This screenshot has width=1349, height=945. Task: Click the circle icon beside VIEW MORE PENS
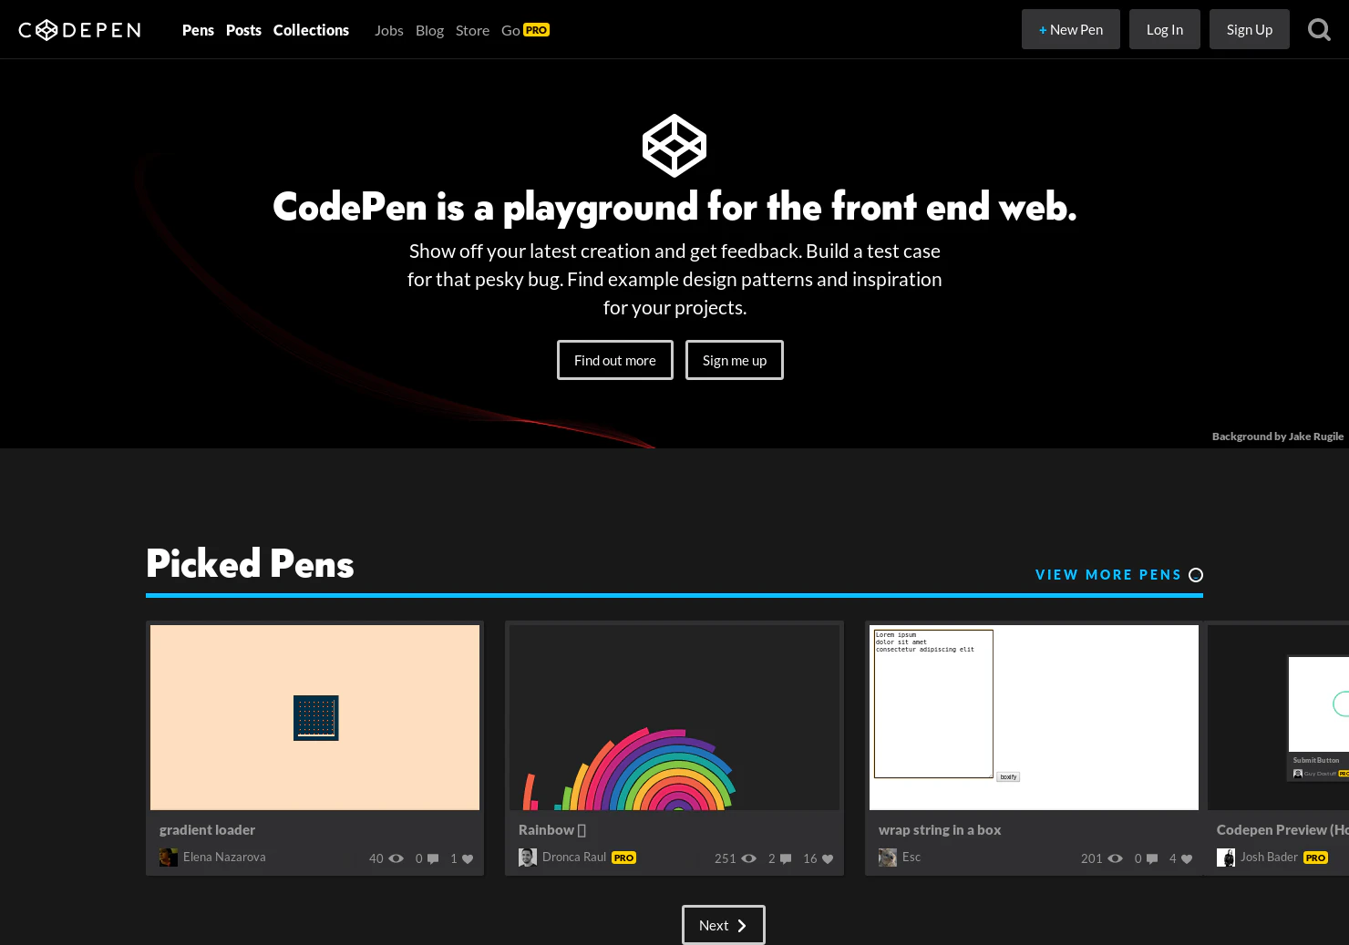tap(1196, 574)
